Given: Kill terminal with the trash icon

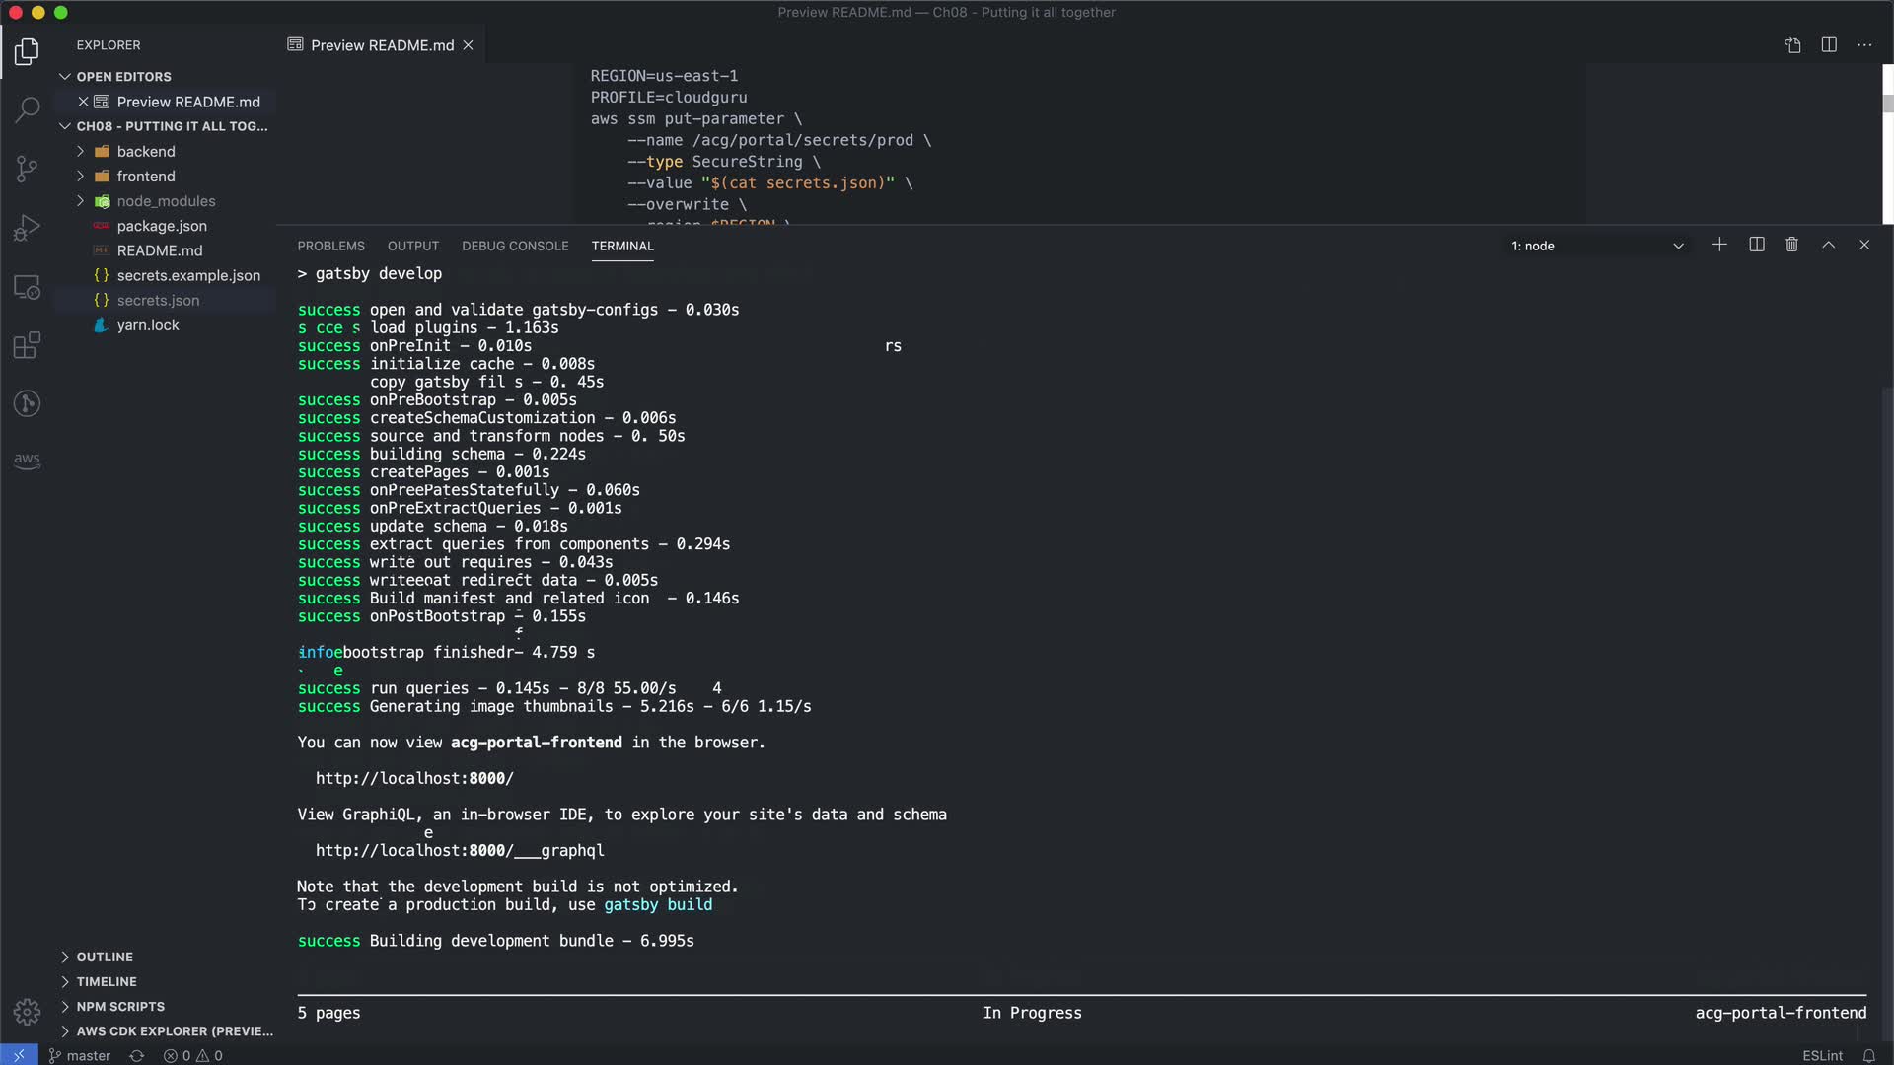Looking at the screenshot, I should [x=1791, y=245].
